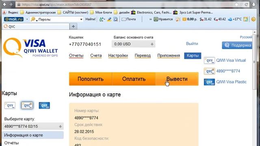Switch language via the Русский link
This screenshot has width=260, height=146.
246,37
